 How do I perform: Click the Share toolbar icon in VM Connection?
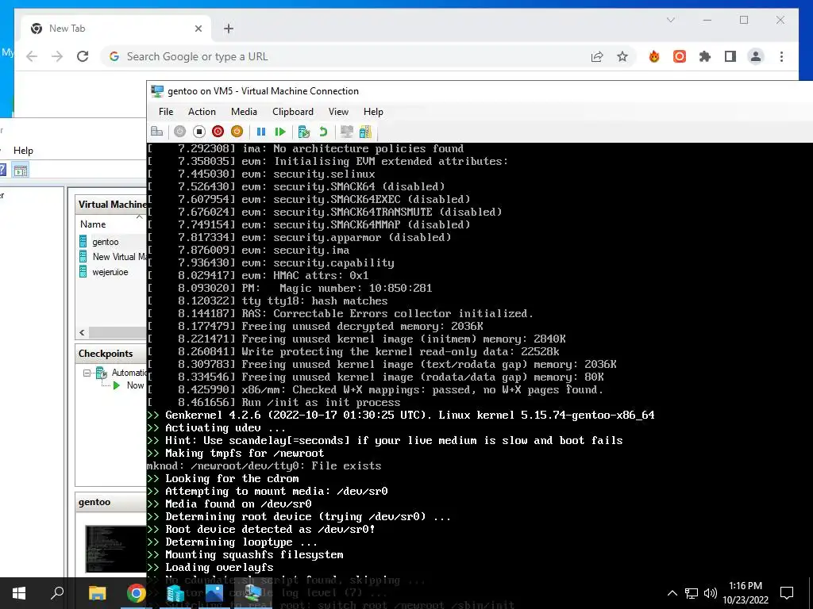point(365,132)
